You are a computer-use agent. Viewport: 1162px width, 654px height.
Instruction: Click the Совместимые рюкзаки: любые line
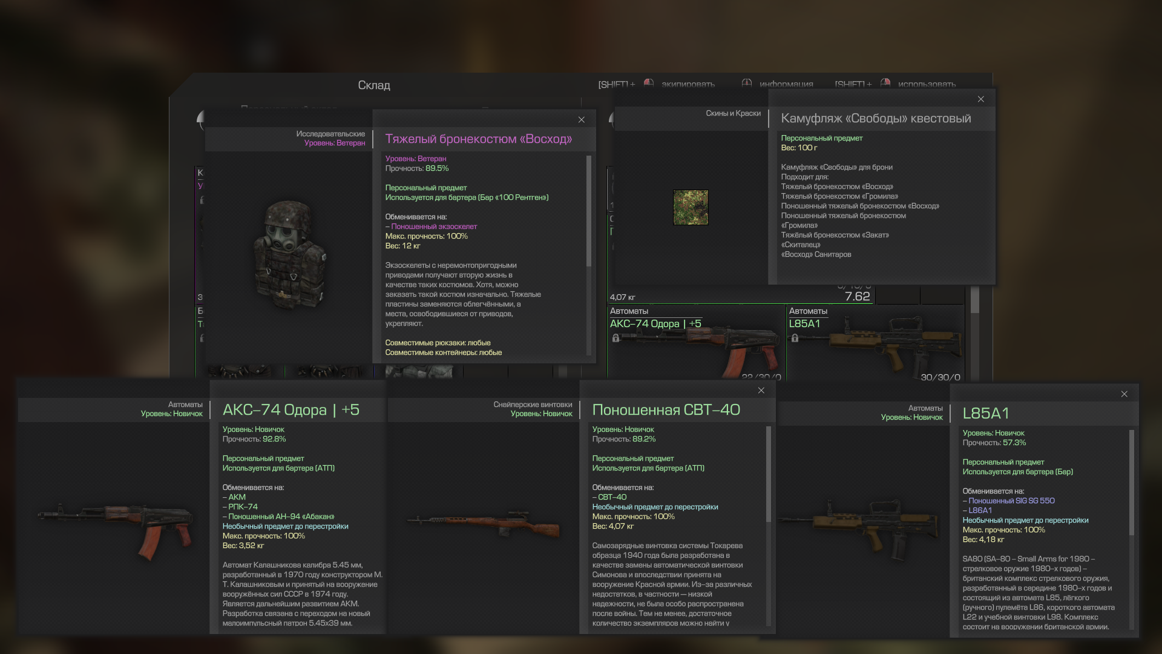pyautogui.click(x=438, y=343)
